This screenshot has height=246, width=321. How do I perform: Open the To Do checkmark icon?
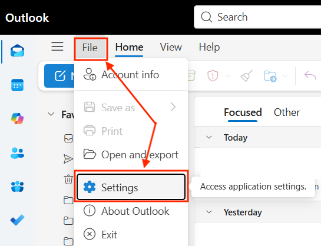click(x=18, y=220)
